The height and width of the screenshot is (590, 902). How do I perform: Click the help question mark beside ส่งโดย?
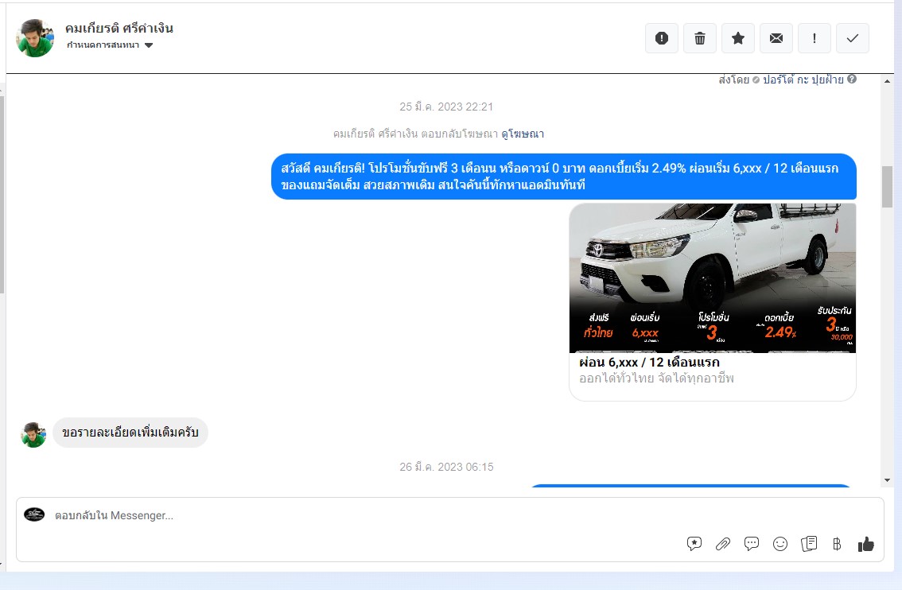point(852,80)
